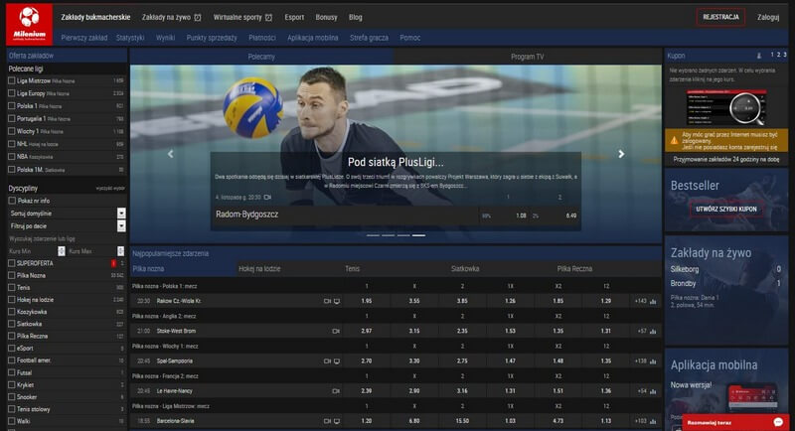Enable the Pokaz nr info checkbox

tap(12, 201)
